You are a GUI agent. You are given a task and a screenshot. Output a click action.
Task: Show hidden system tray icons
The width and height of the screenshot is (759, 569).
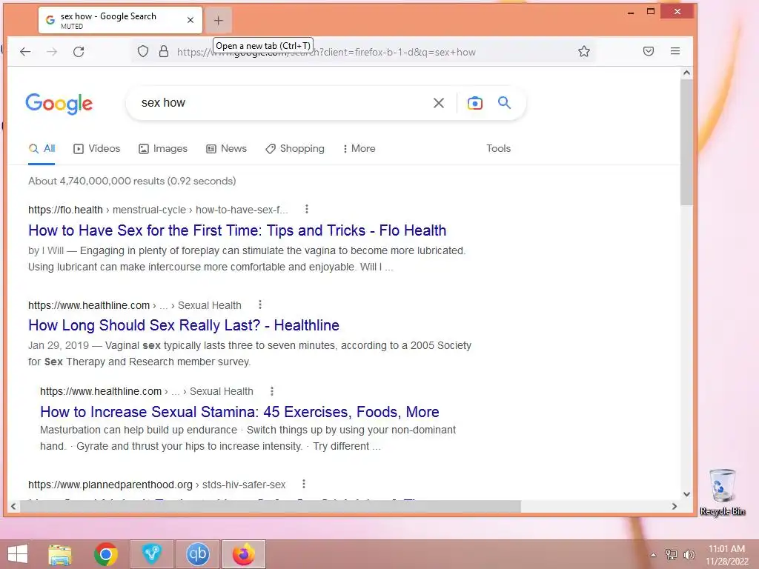pos(653,555)
